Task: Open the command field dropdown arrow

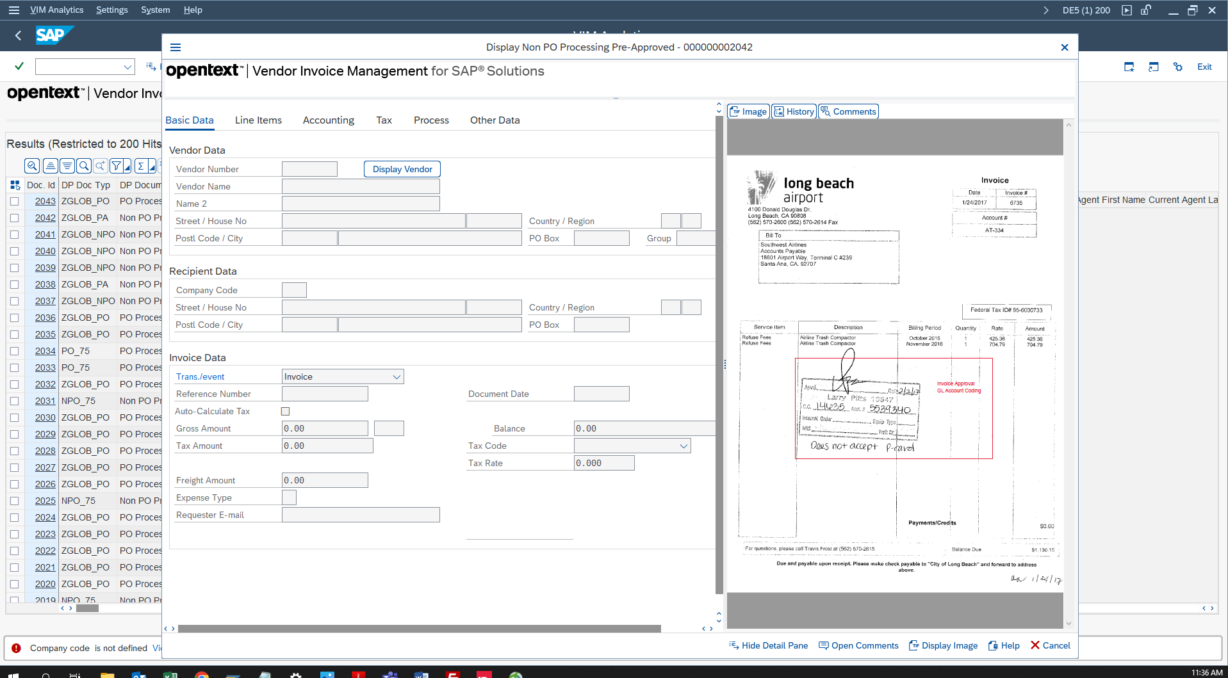Action: point(127,67)
